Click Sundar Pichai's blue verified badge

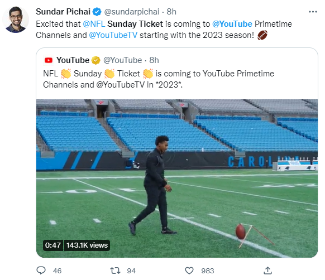pyautogui.click(x=97, y=12)
